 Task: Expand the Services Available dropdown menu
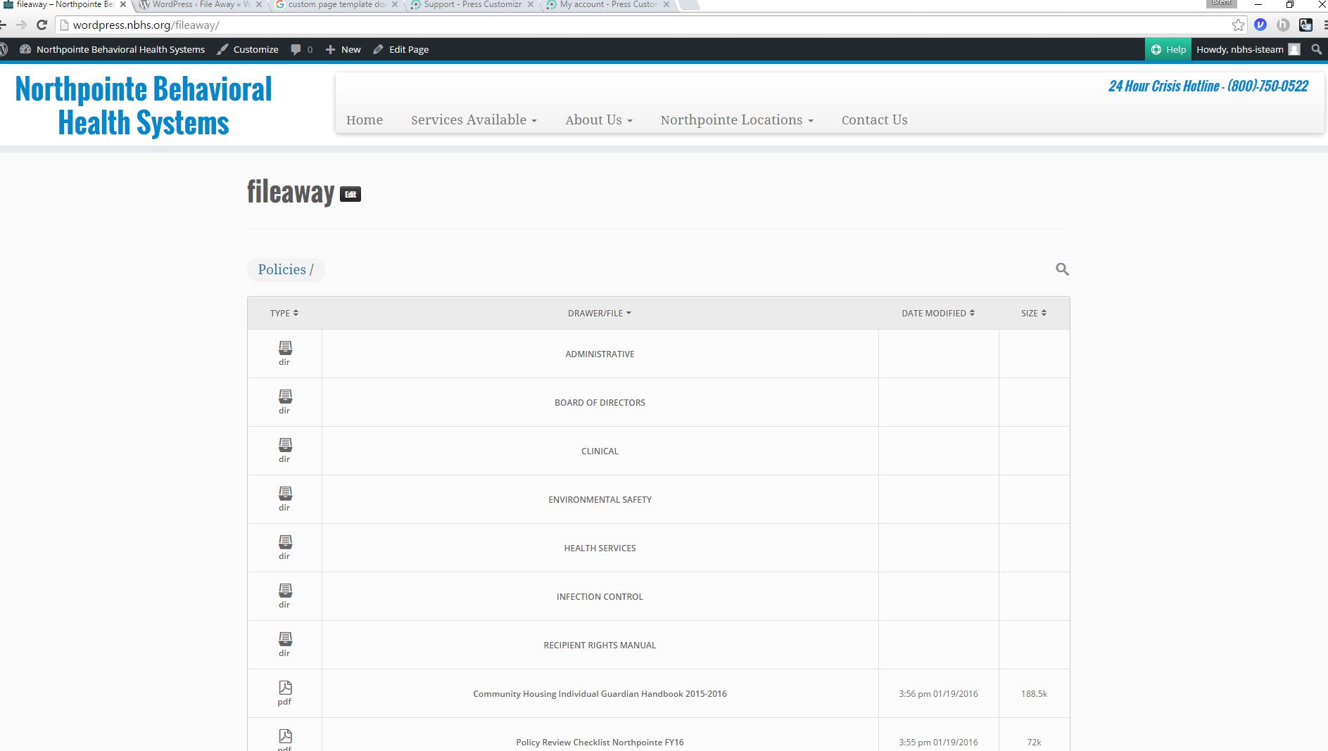[474, 120]
